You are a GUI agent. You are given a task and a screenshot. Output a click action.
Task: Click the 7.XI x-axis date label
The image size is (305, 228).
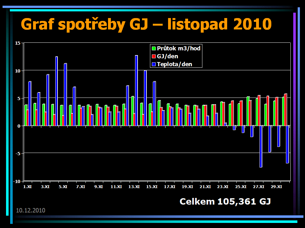point(81,187)
